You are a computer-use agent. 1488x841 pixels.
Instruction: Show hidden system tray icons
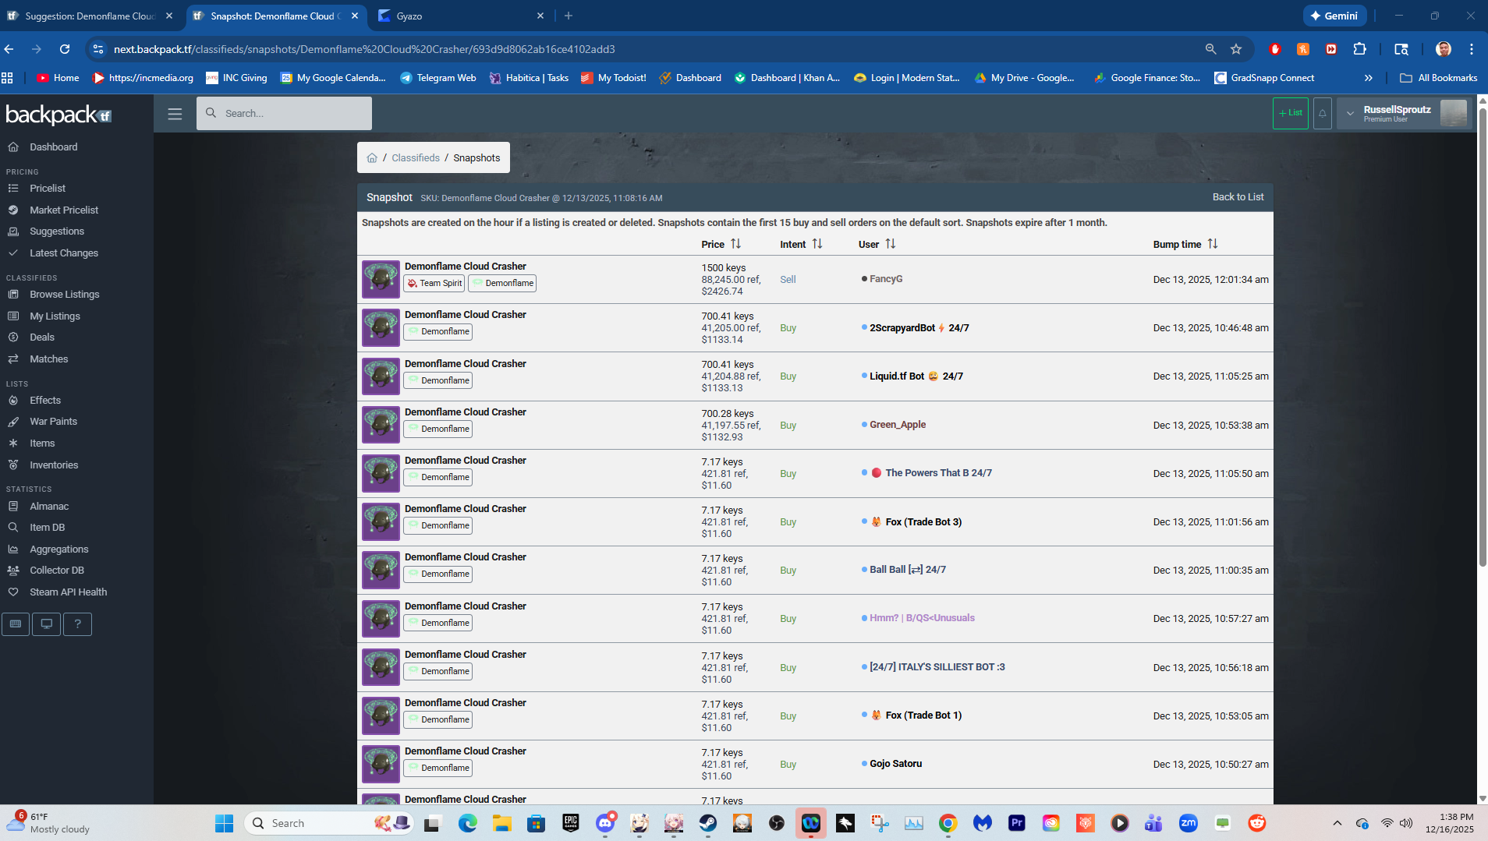1337,823
